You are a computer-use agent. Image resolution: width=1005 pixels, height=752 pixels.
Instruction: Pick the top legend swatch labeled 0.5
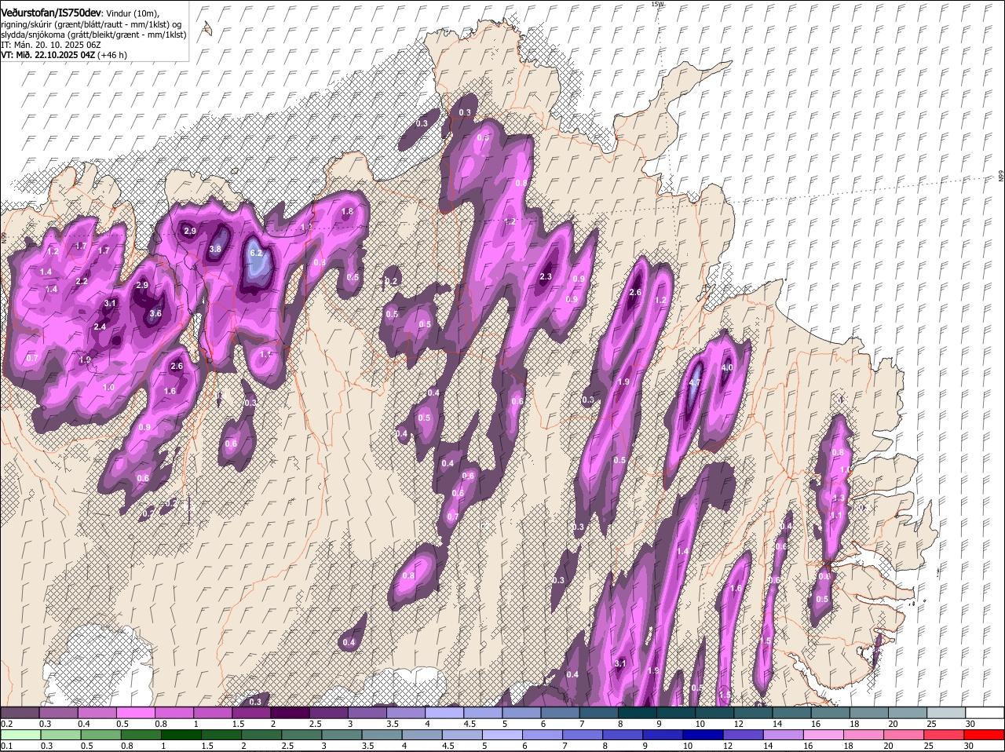pyautogui.click(x=135, y=713)
